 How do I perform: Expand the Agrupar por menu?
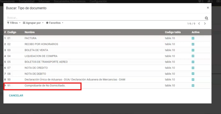pyautogui.click(x=33, y=23)
